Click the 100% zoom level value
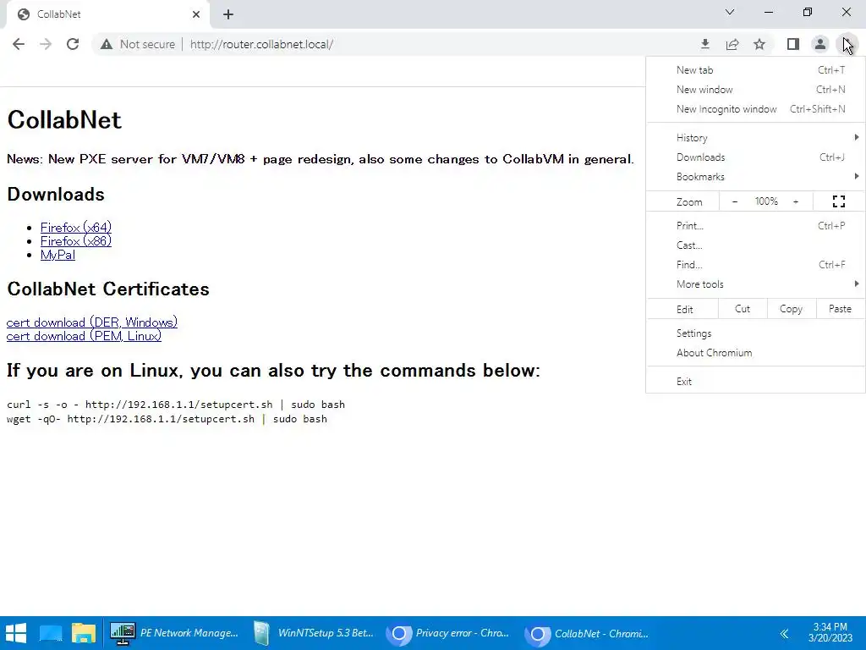The height and width of the screenshot is (650, 866). 766,201
